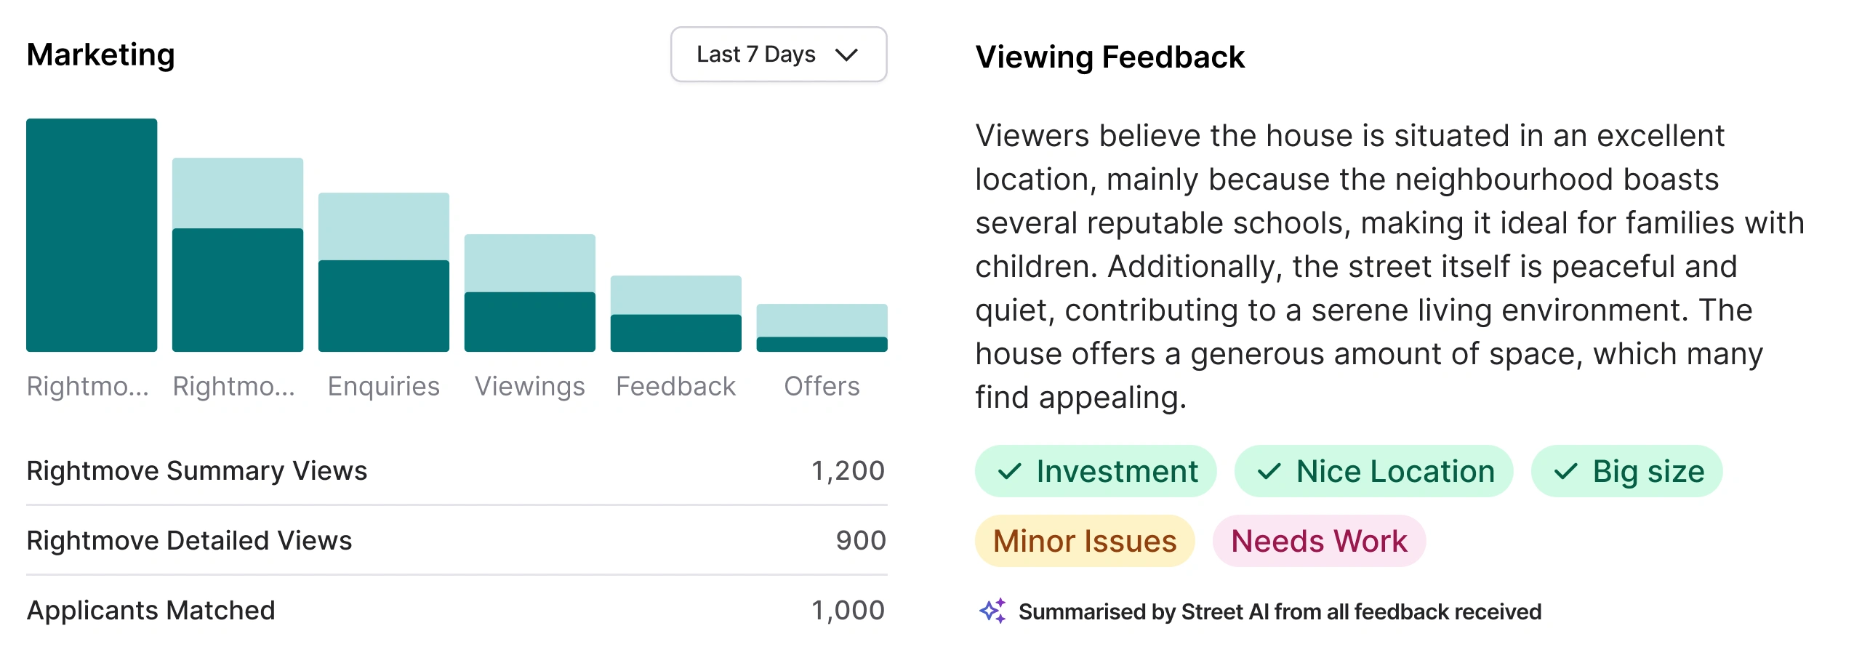1854x663 pixels.
Task: Toggle the Big size feedback tag
Action: click(x=1626, y=472)
